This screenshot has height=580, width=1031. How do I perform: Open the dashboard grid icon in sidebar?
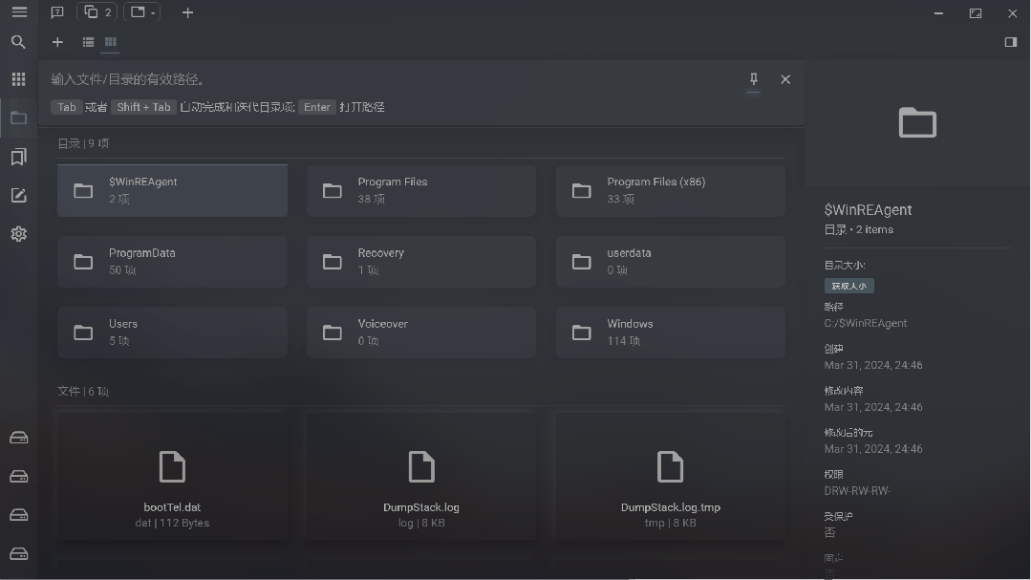18,79
